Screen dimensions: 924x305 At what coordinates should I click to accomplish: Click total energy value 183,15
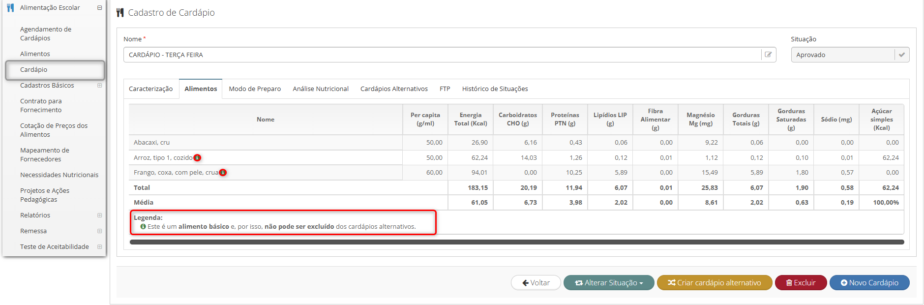tap(477, 188)
